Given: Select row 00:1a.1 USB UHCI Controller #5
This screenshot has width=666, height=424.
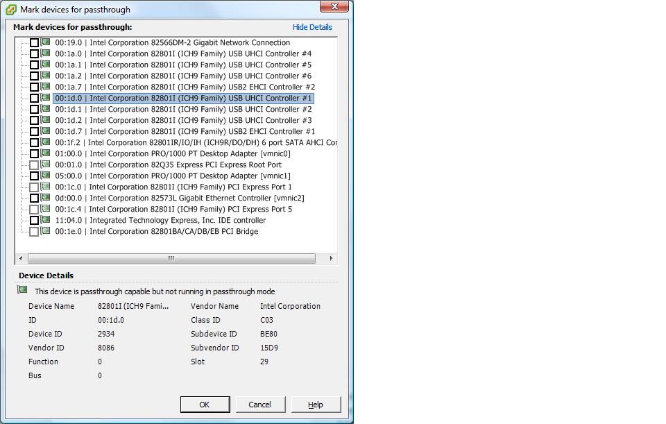Looking at the screenshot, I should coord(183,65).
